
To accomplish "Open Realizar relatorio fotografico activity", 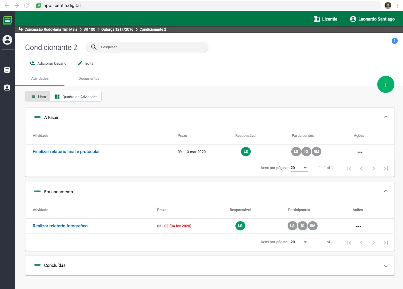I will [x=60, y=226].
